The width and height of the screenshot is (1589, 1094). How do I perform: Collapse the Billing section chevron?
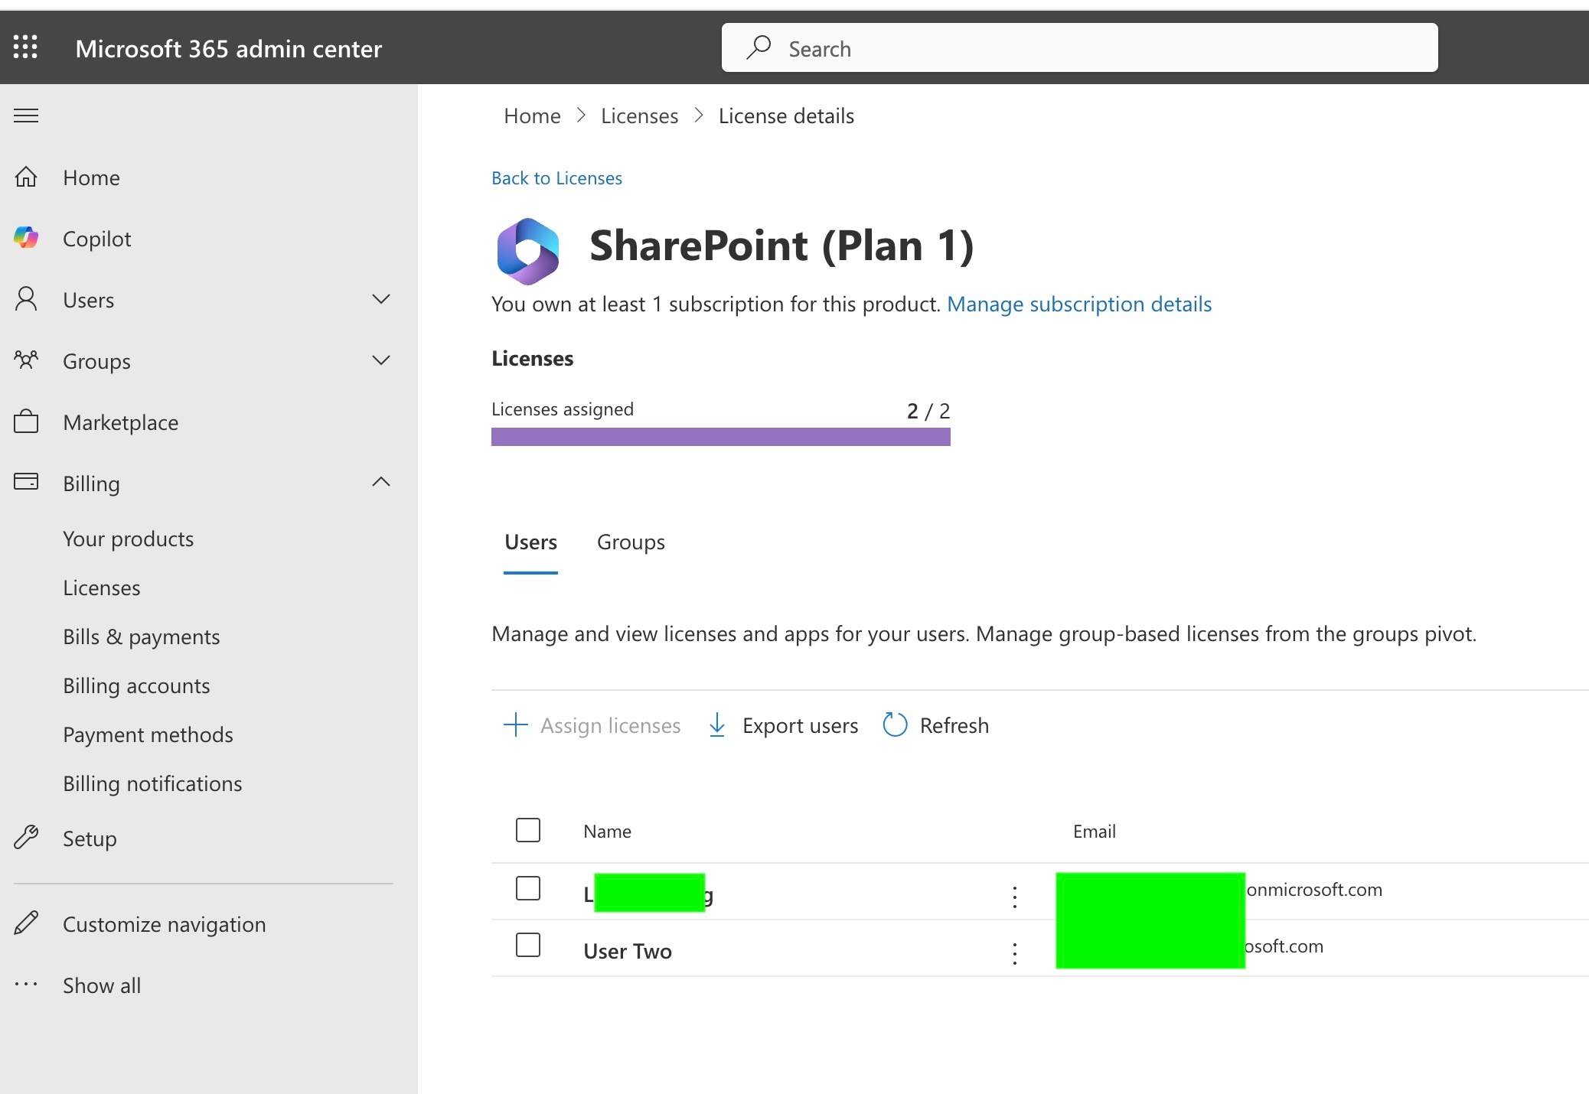380,482
